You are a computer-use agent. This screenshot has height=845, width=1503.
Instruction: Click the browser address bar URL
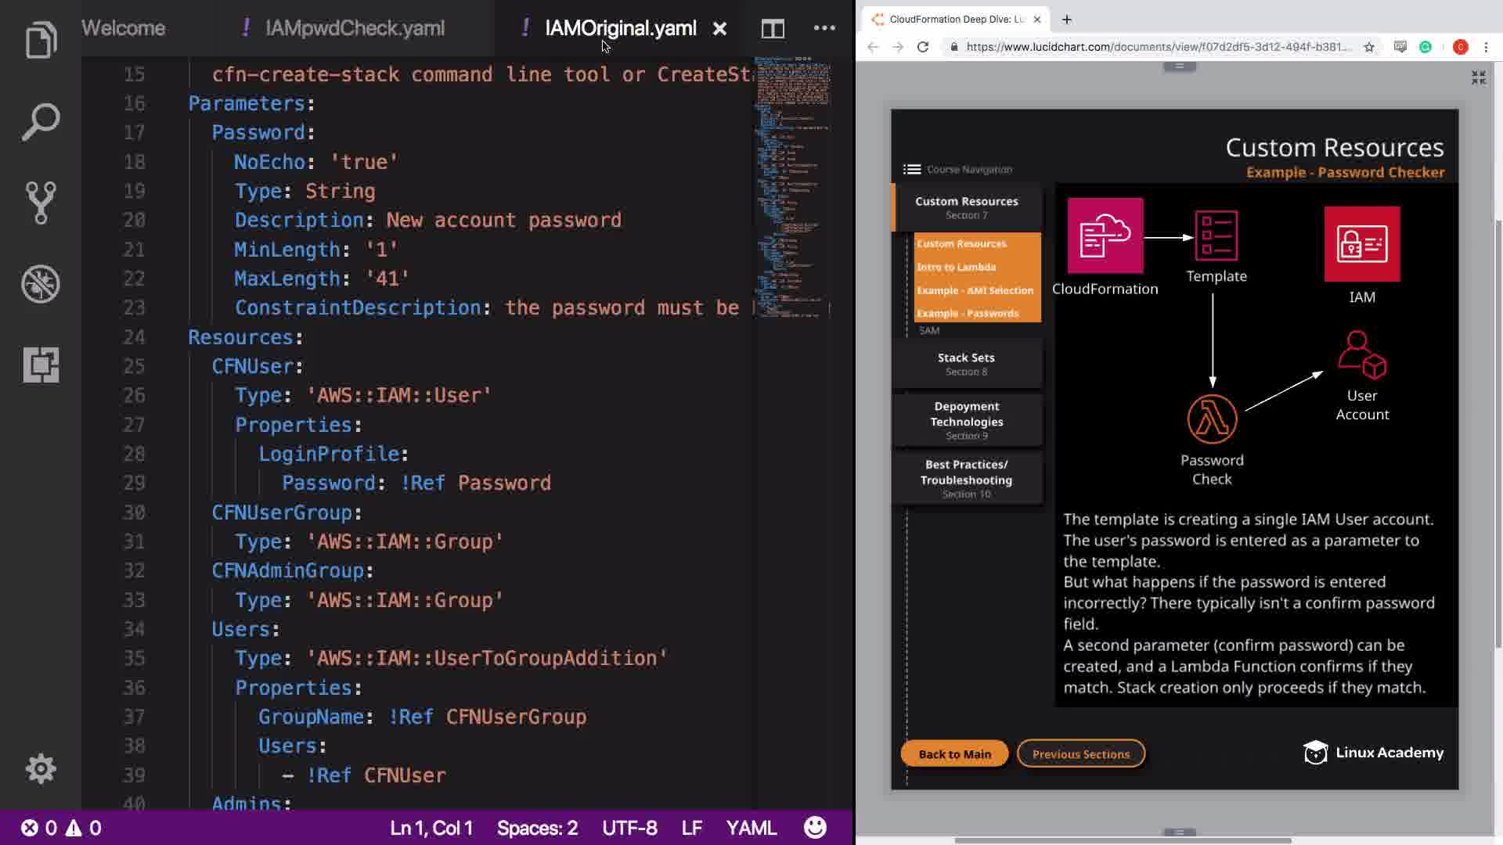click(1159, 47)
